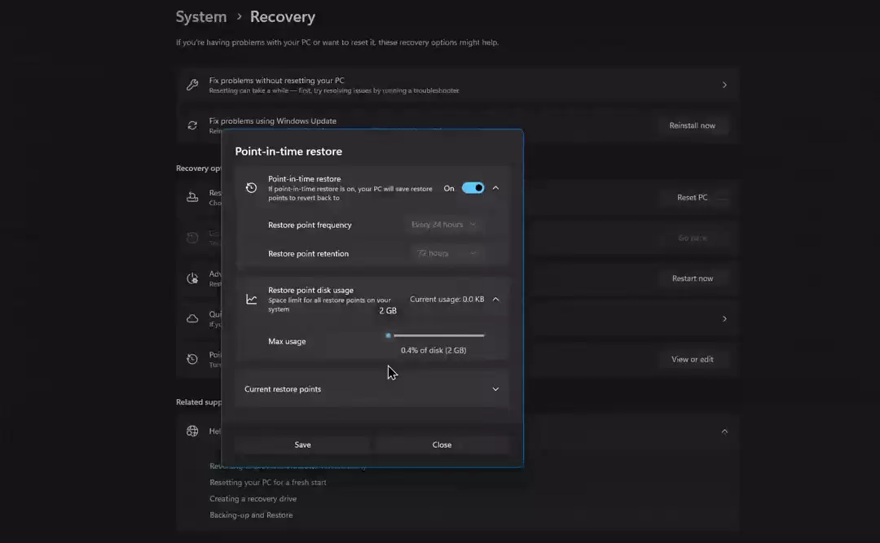880x543 pixels.
Task: Click the 'Max usage' label
Action: [x=287, y=341]
